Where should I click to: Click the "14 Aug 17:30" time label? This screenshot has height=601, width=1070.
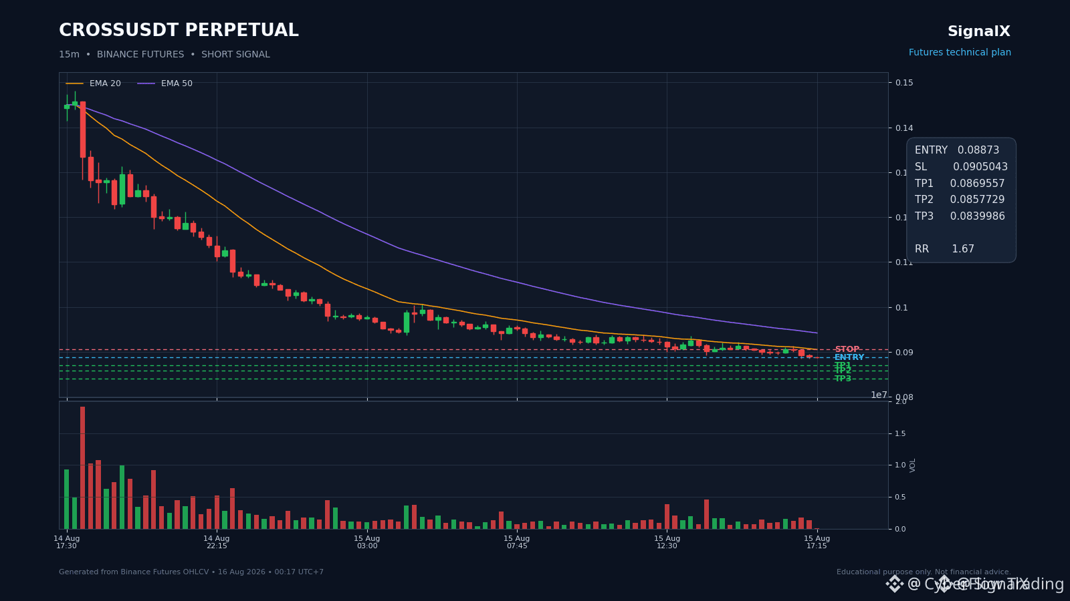(67, 542)
